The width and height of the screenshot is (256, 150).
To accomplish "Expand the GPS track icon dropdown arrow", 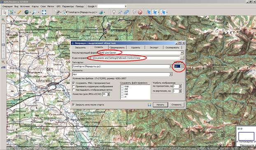I will (x=158, y=12).
